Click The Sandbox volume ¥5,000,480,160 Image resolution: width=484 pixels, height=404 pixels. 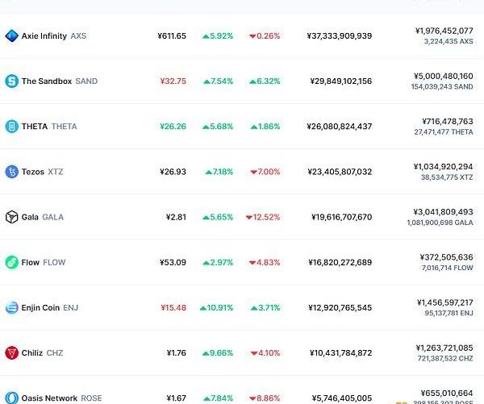point(444,76)
